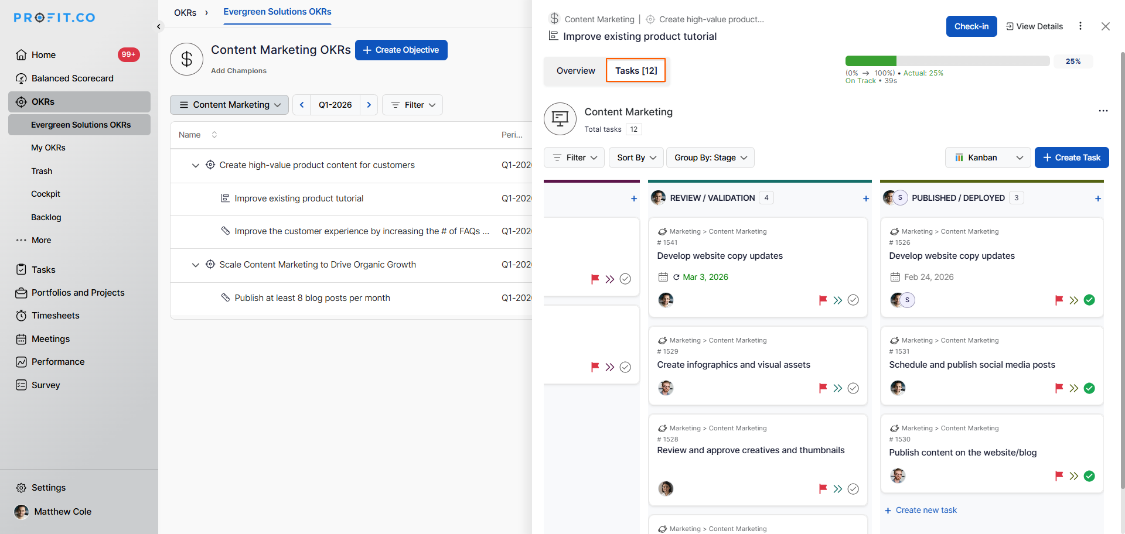Toggle completion of Review and approve creatives task
Image resolution: width=1125 pixels, height=534 pixels.
pos(853,489)
